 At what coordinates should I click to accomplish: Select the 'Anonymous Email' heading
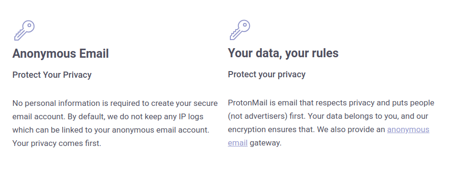(61, 54)
